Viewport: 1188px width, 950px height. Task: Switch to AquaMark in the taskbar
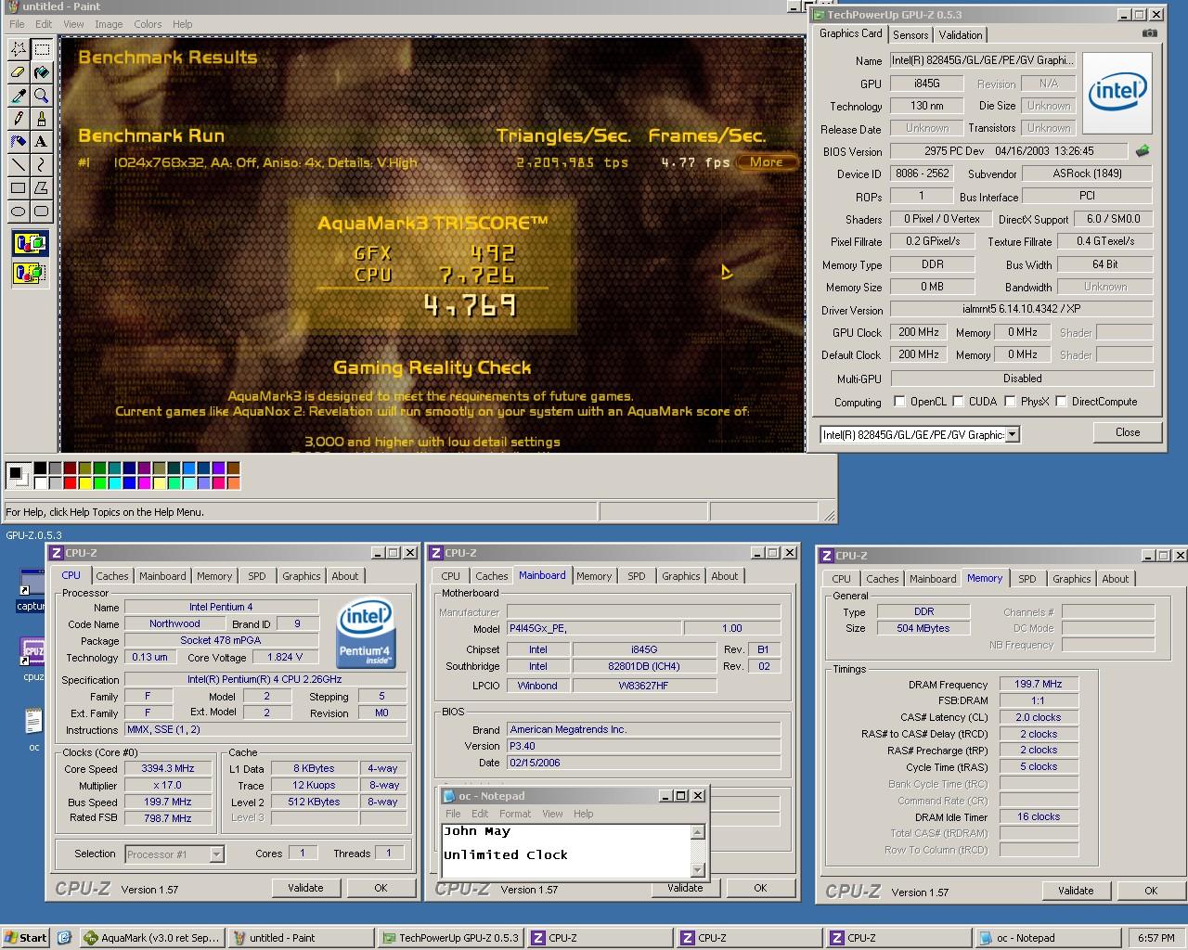(151, 938)
